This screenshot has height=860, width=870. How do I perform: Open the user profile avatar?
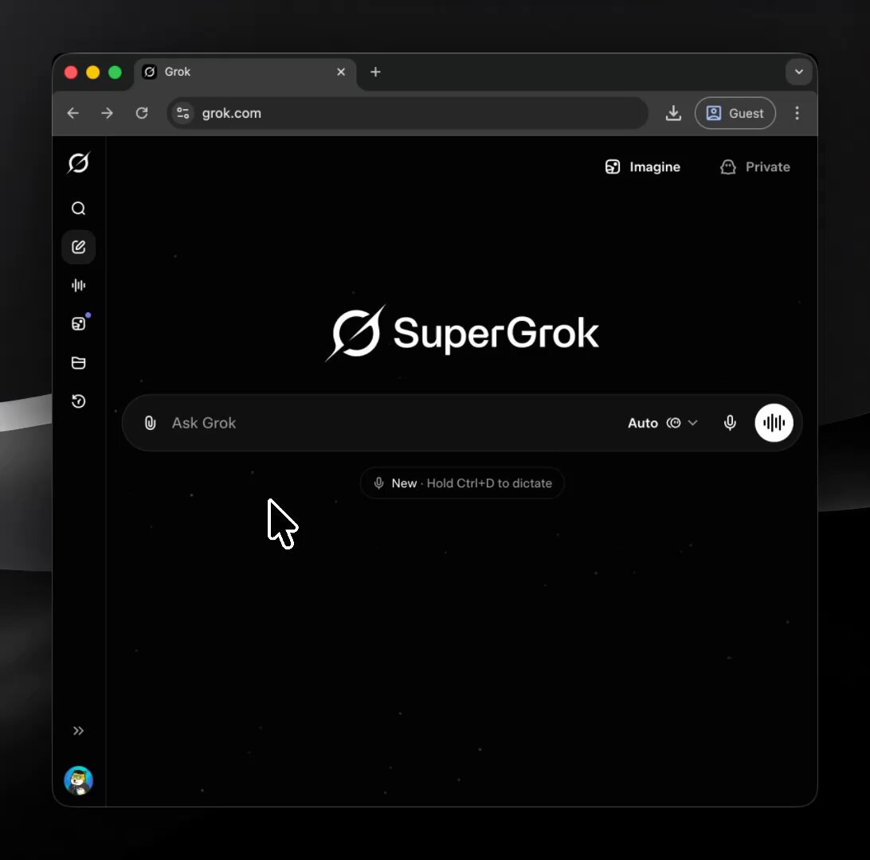[78, 780]
